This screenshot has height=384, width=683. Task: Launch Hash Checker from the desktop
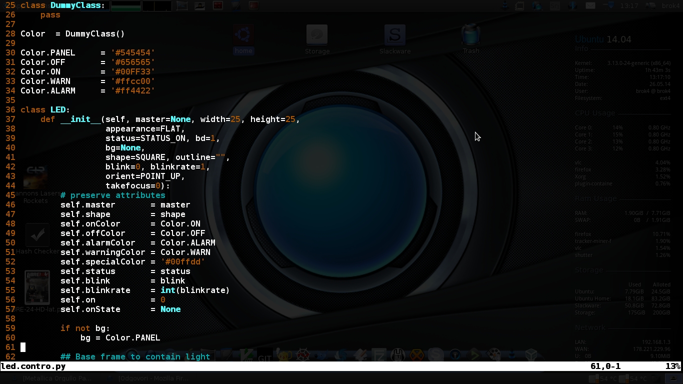[x=37, y=235]
